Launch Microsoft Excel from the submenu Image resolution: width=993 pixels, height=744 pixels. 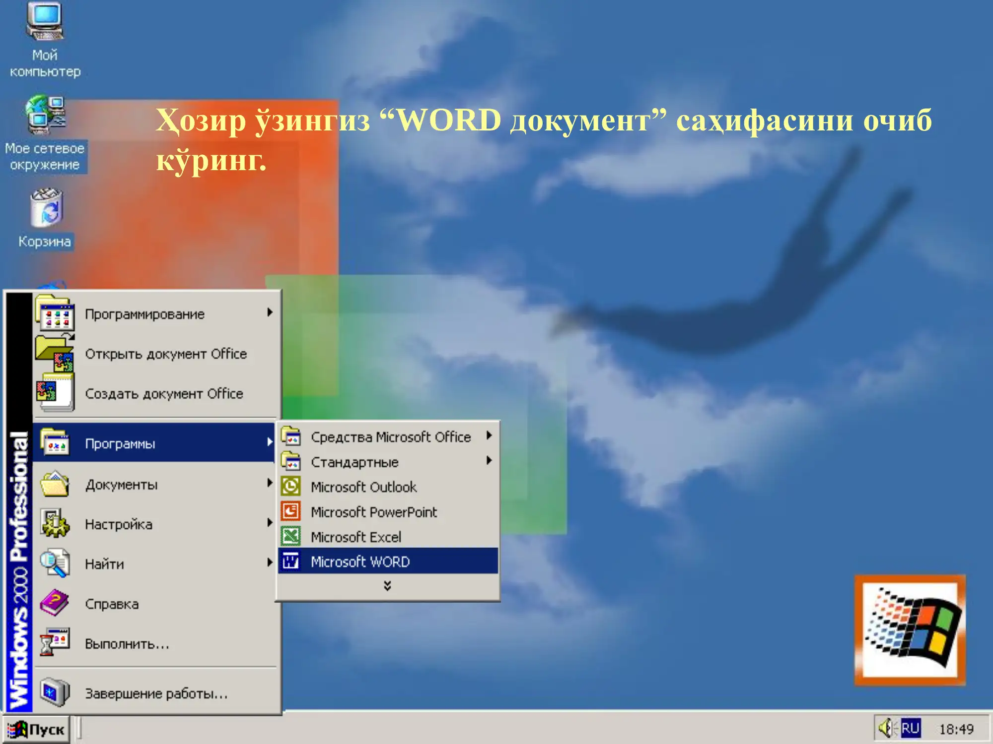tap(388, 536)
